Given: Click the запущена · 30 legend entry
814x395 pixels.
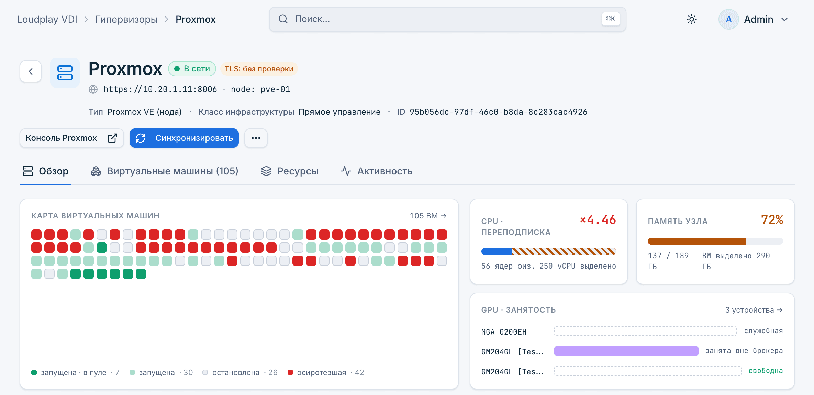Looking at the screenshot, I should tap(161, 372).
